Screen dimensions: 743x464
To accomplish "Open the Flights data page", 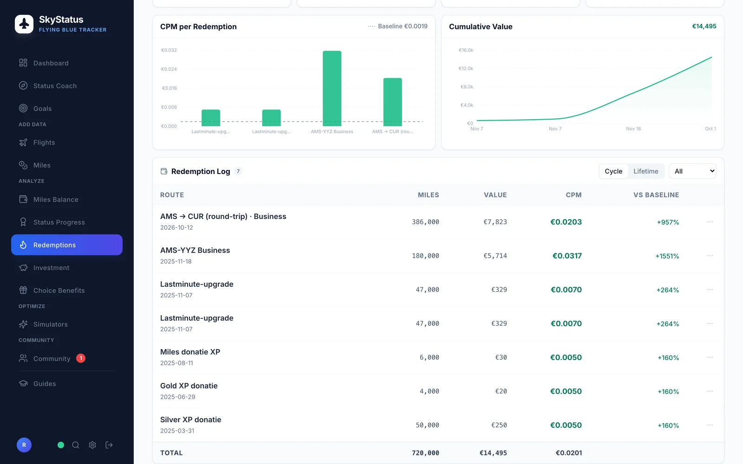I will point(67,142).
